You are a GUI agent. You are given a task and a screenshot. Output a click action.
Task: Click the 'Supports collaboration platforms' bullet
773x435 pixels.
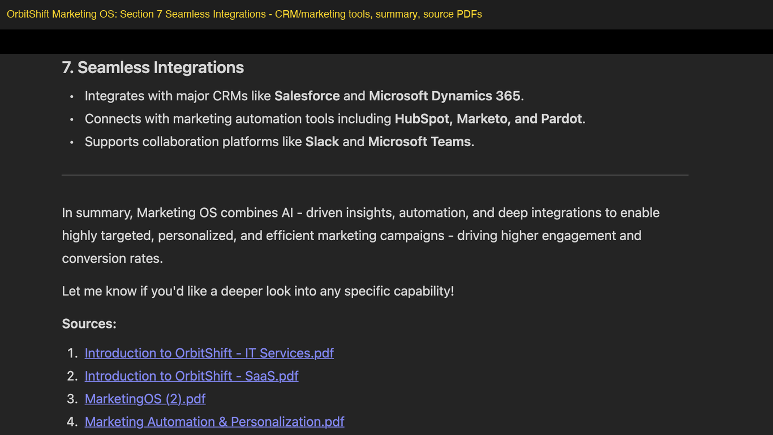(280, 142)
